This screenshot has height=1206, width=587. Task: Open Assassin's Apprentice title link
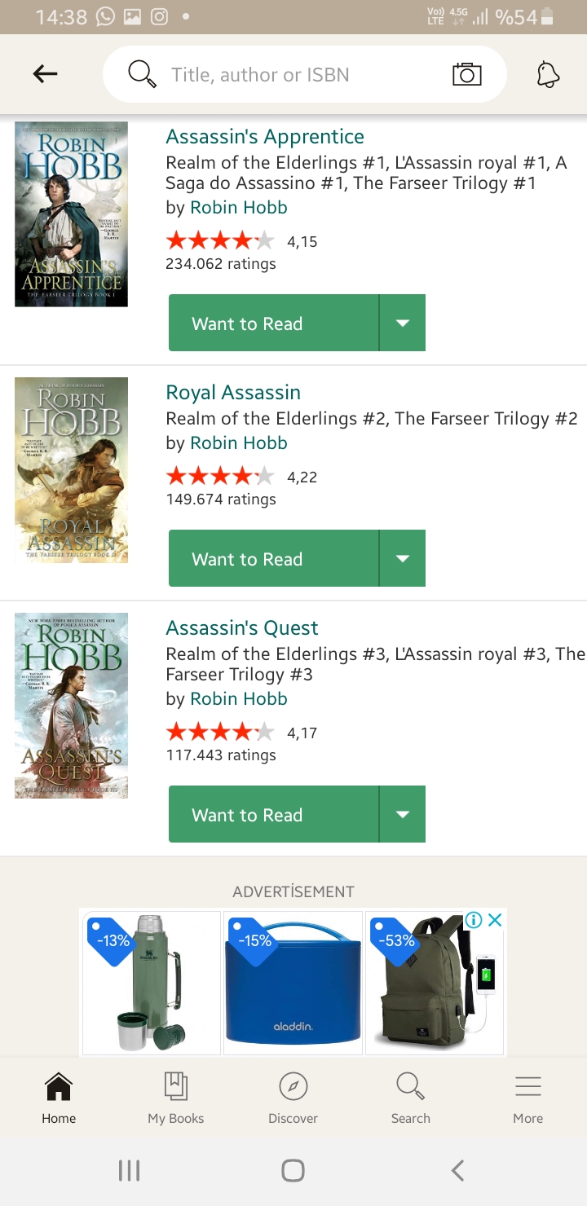click(x=265, y=136)
